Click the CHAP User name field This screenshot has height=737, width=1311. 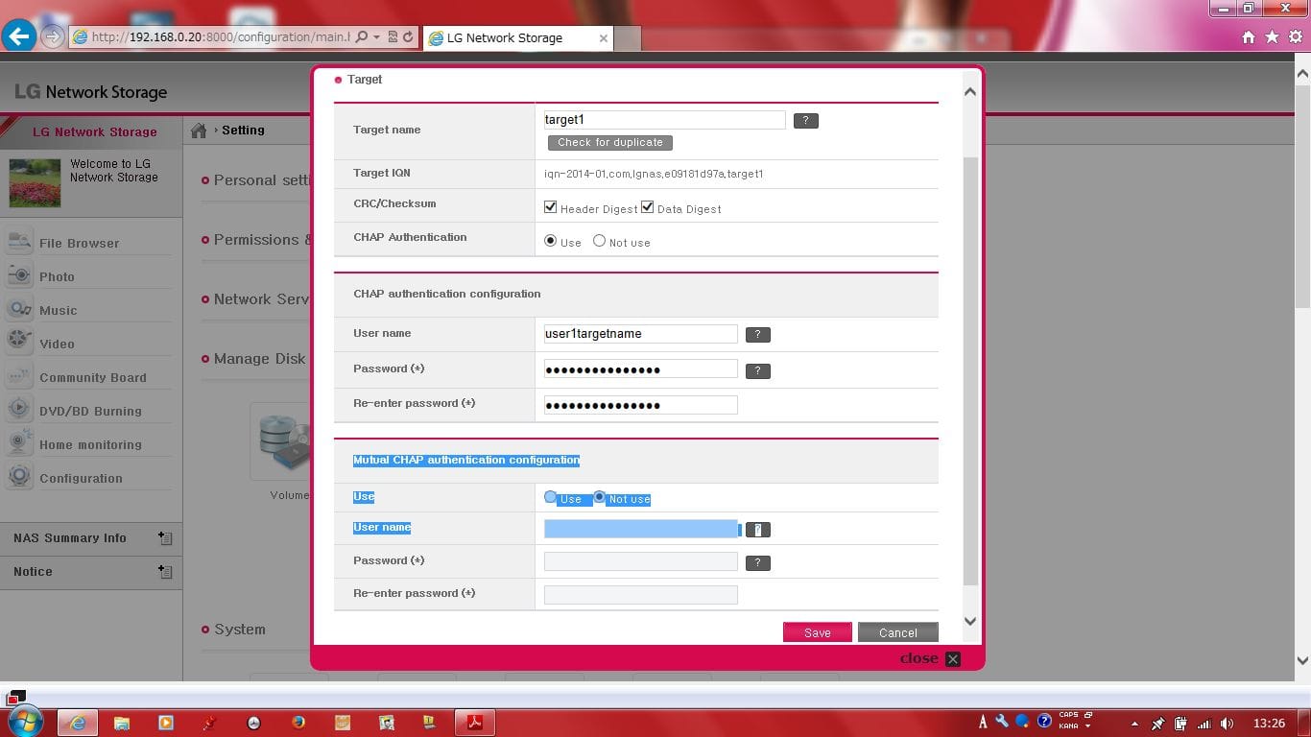640,334
